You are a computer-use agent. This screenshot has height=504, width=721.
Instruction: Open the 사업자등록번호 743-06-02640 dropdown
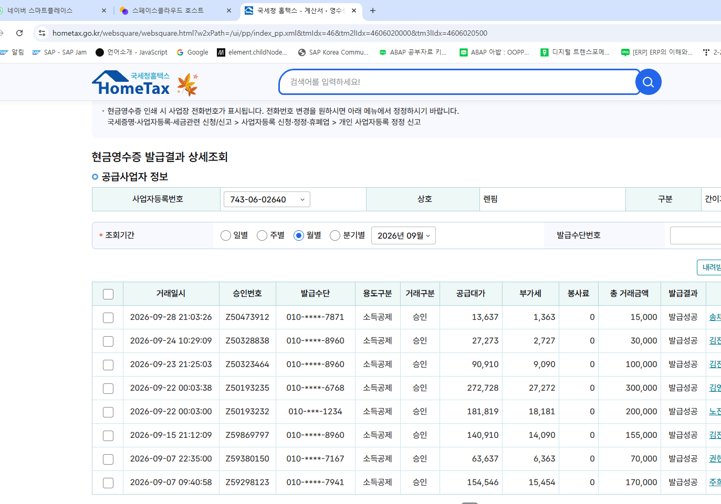pos(267,199)
